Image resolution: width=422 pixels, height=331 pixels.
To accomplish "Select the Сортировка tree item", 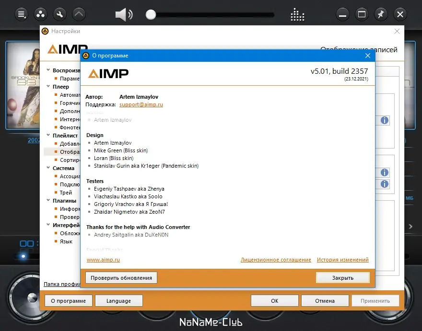I will click(70, 160).
